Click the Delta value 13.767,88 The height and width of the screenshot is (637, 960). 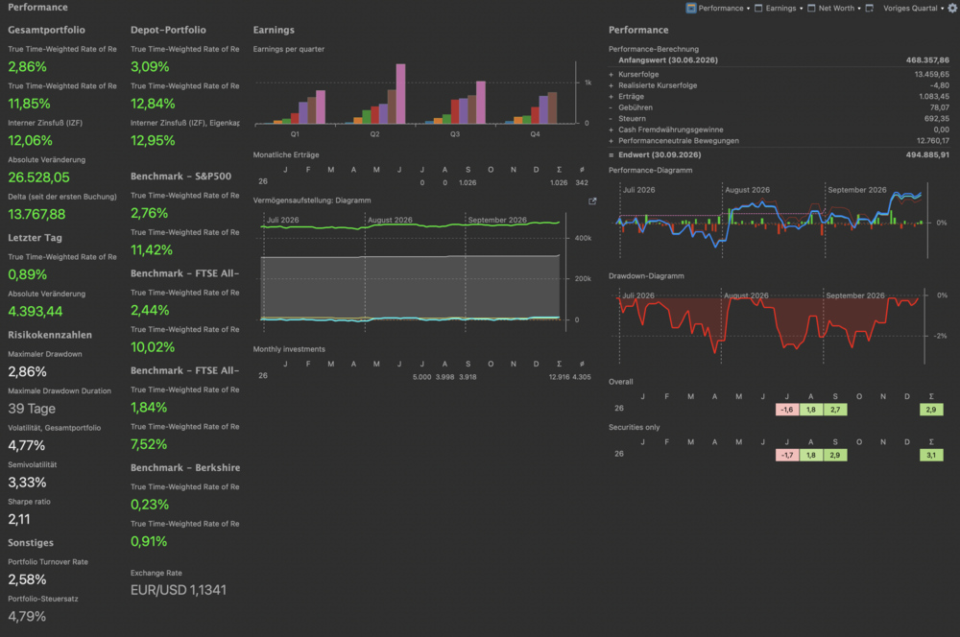tap(36, 214)
